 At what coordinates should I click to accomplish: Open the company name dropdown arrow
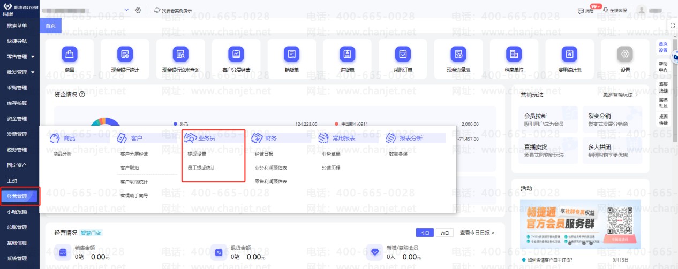coord(126,10)
